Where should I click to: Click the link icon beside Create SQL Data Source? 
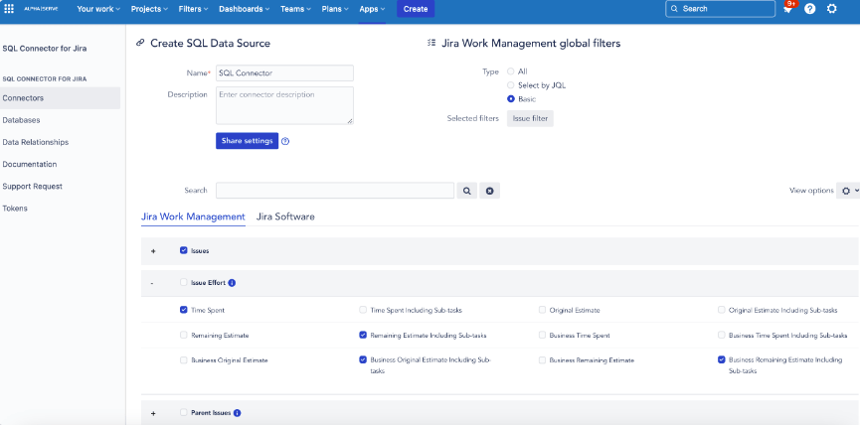pos(140,44)
